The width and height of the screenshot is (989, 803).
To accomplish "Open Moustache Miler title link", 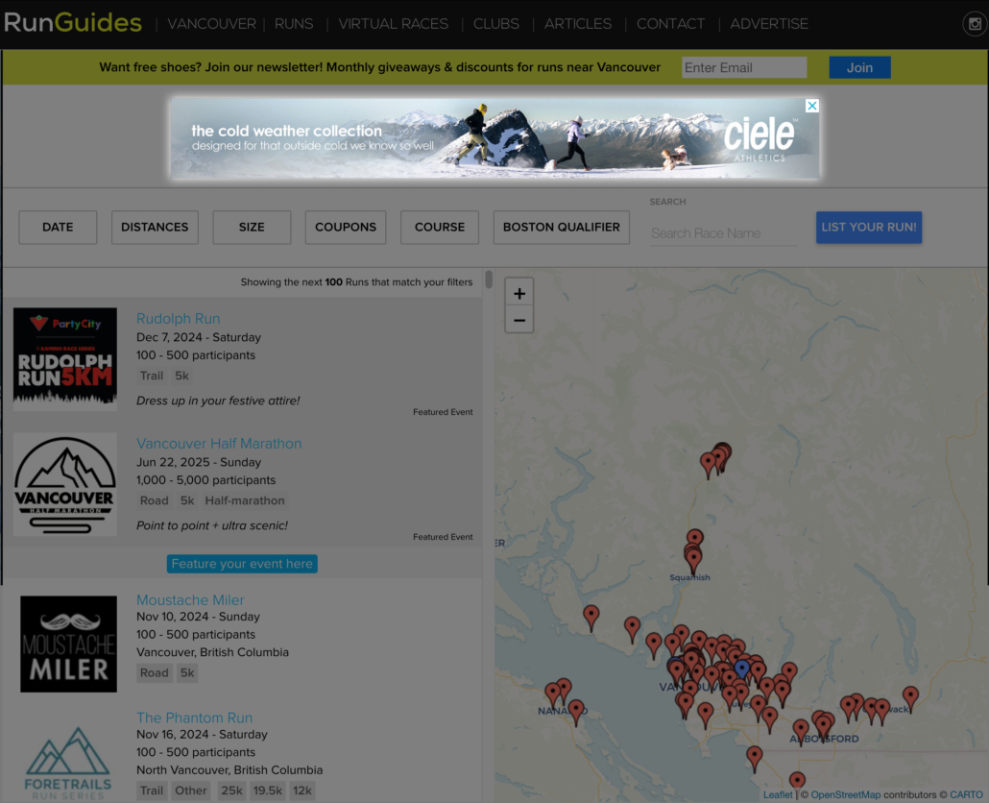I will pyautogui.click(x=190, y=600).
